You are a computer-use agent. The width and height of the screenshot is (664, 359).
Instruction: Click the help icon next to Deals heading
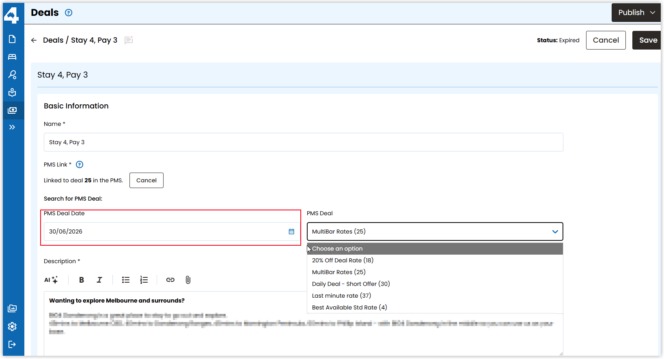(69, 13)
